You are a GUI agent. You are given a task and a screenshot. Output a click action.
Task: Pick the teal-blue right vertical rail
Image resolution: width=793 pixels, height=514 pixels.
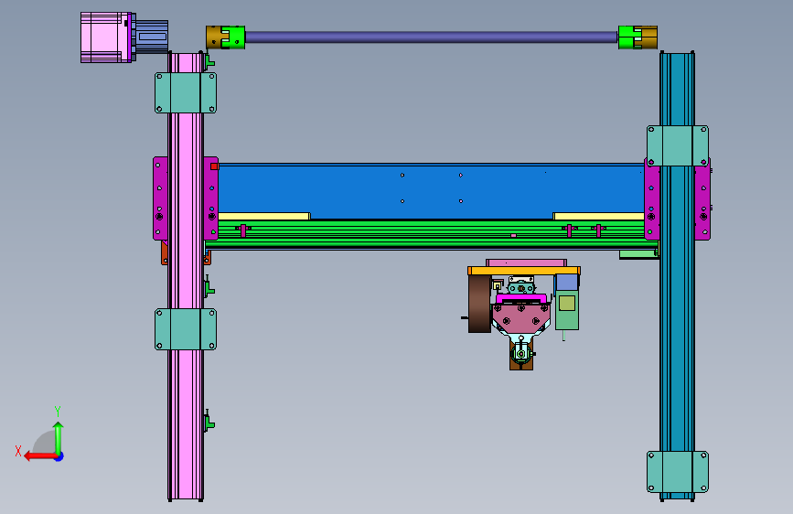tap(677, 276)
